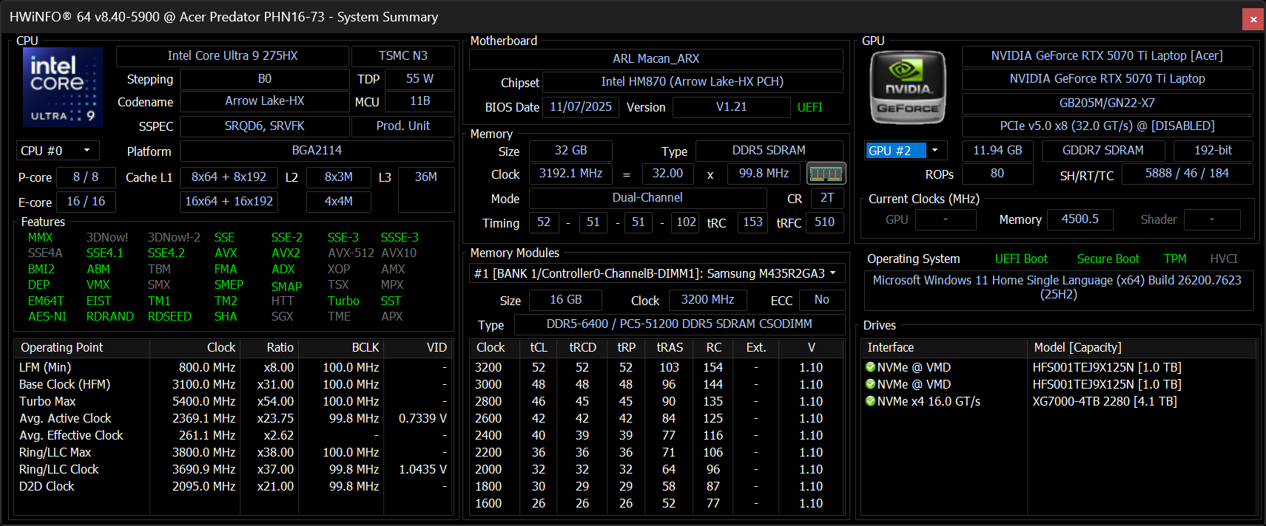Click the BIOS Date 11/07/2025 field

(581, 107)
